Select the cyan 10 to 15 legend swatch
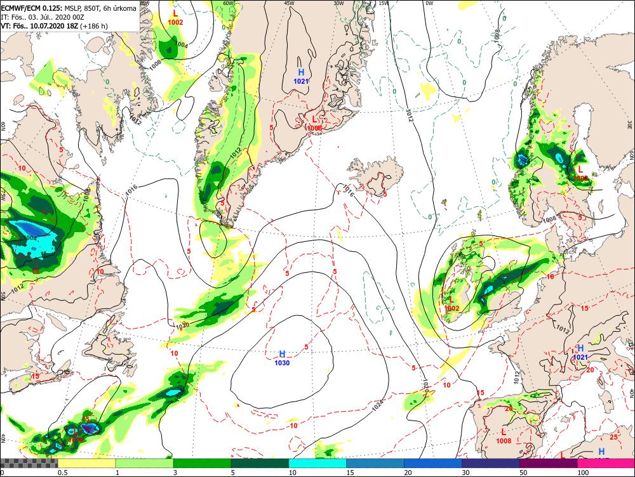Screen dimensions: 635x477 point(317,463)
